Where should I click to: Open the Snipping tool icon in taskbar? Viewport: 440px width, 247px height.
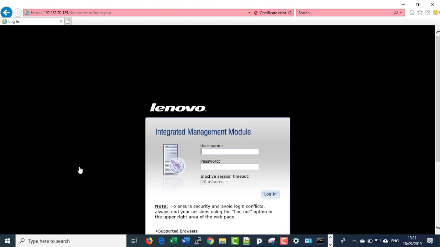[272, 241]
